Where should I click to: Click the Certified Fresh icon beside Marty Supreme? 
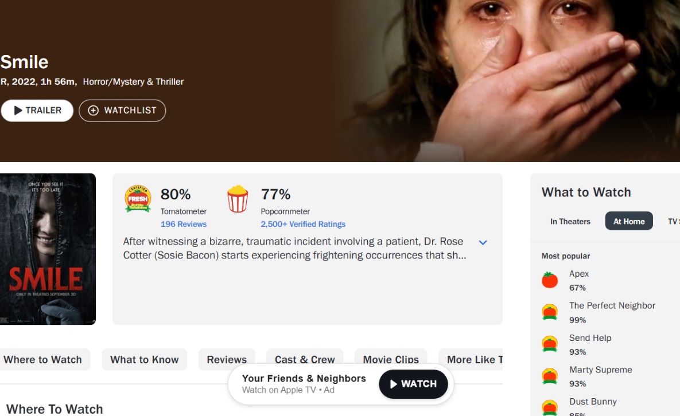(x=550, y=376)
